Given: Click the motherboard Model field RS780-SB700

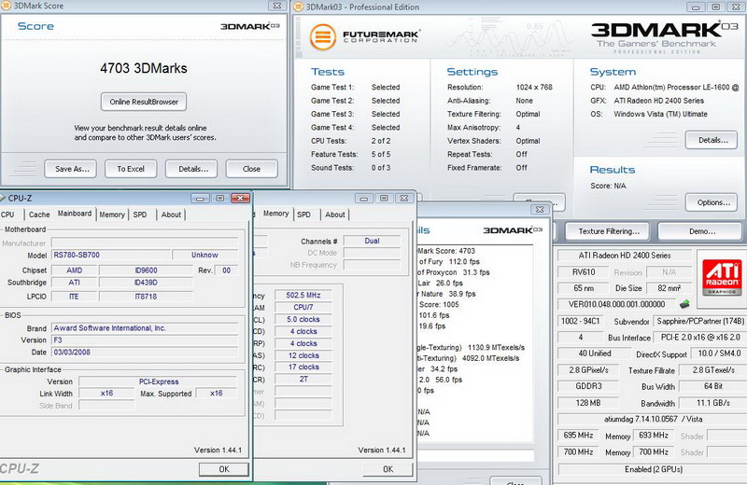Looking at the screenshot, I should pyautogui.click(x=110, y=256).
